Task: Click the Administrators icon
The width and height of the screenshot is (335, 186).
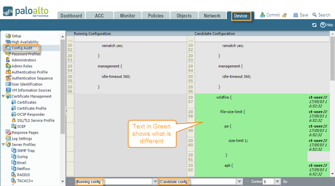Action: pyautogui.click(x=8, y=60)
